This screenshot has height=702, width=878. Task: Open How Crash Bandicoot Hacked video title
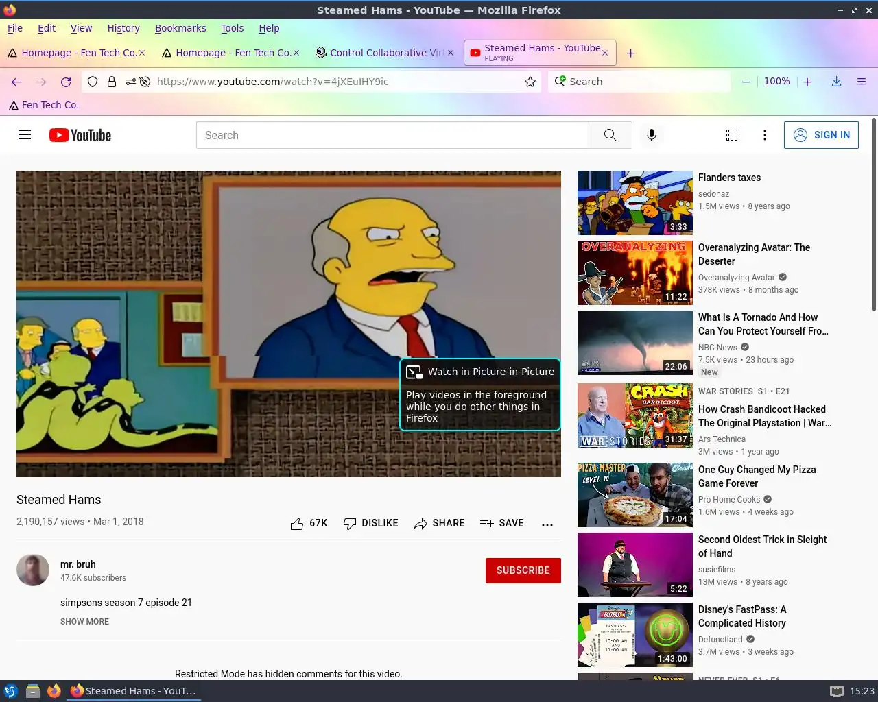pyautogui.click(x=765, y=416)
